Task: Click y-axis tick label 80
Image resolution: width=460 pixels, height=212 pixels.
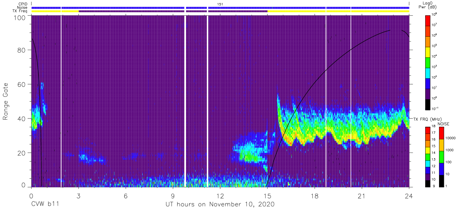Action: [x=22, y=50]
